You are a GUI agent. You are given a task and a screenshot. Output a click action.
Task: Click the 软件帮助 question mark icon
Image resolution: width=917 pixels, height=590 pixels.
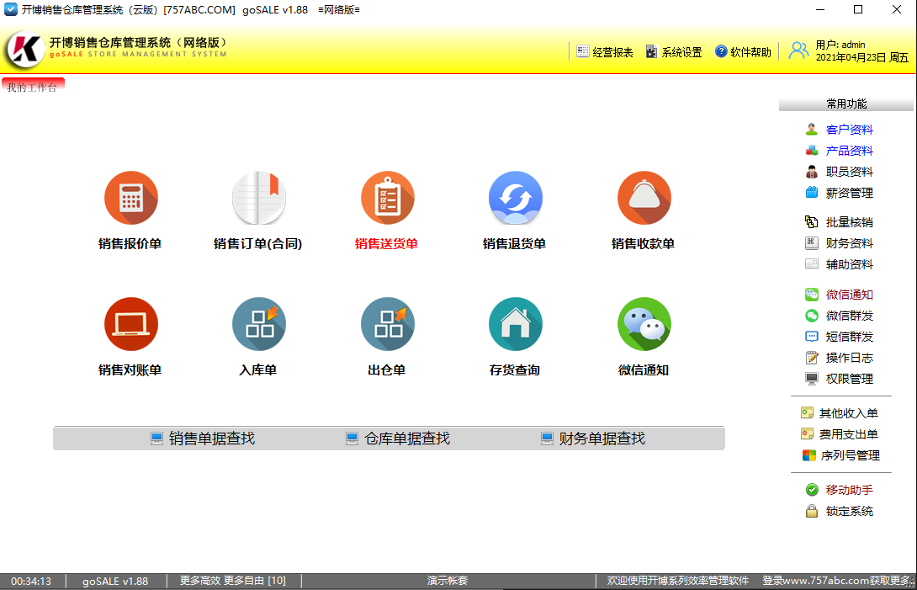[x=721, y=51]
